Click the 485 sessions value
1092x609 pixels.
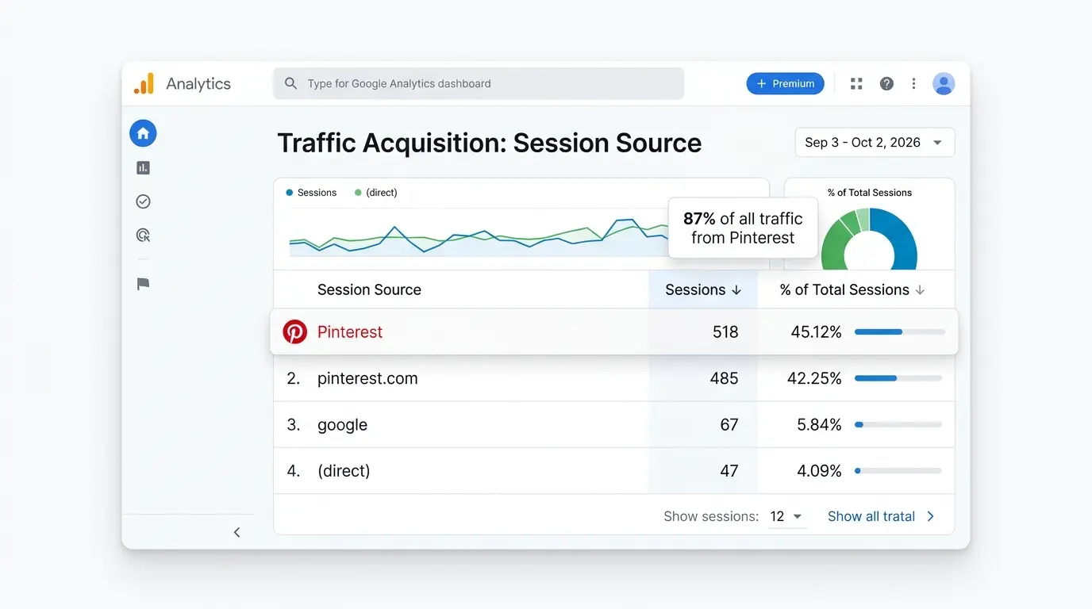point(724,378)
